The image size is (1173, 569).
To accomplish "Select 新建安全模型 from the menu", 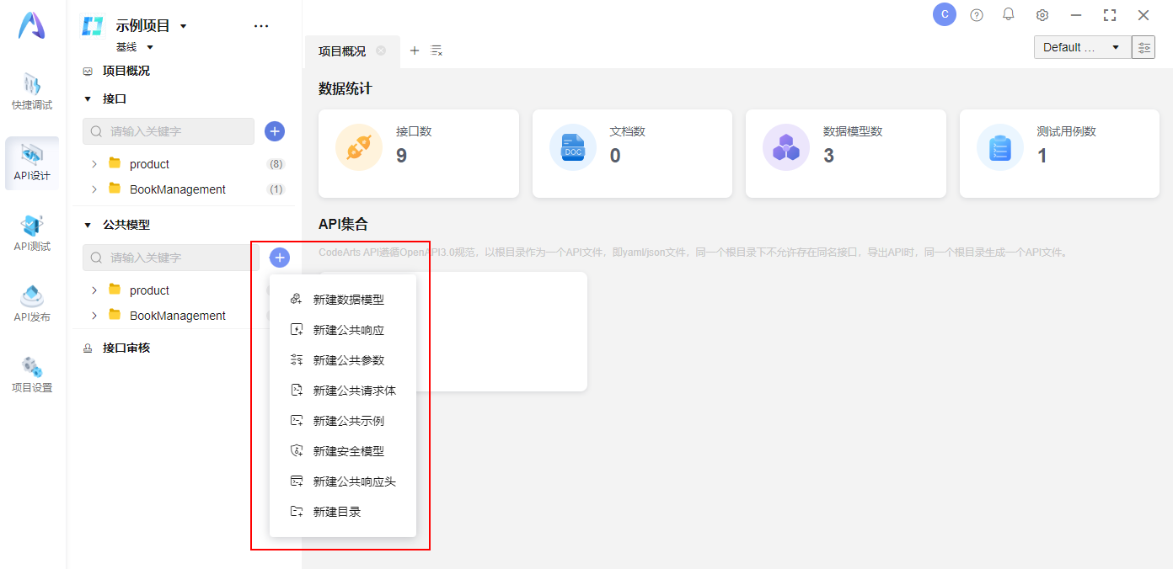I will click(x=343, y=451).
